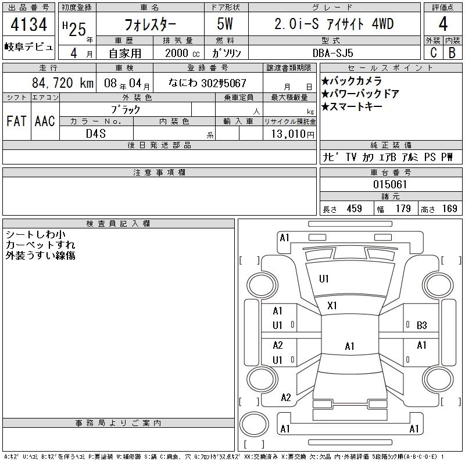Click the exterior grade C
The width and height of the screenshot is (465, 465).
point(433,53)
